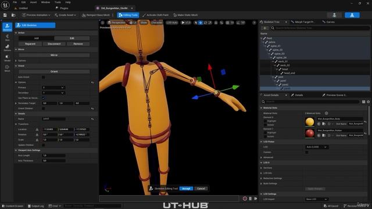Select the Mesh mode icon in sidebar
The image size is (372, 209).
click(x=7, y=69)
